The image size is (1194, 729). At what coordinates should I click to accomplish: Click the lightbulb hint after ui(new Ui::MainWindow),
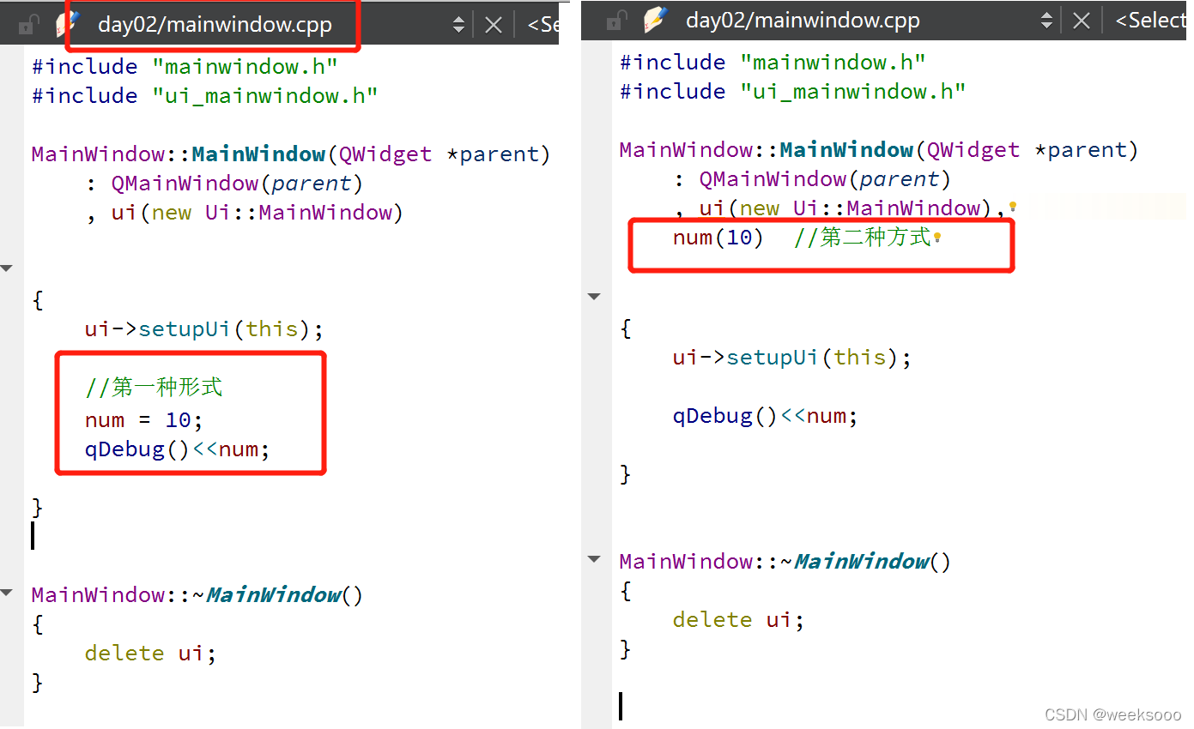(x=1013, y=207)
